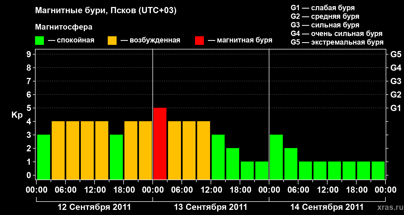404x215 pixels.
Task: Click the green calm magnetosphere legend swatch
Action: tap(40, 41)
